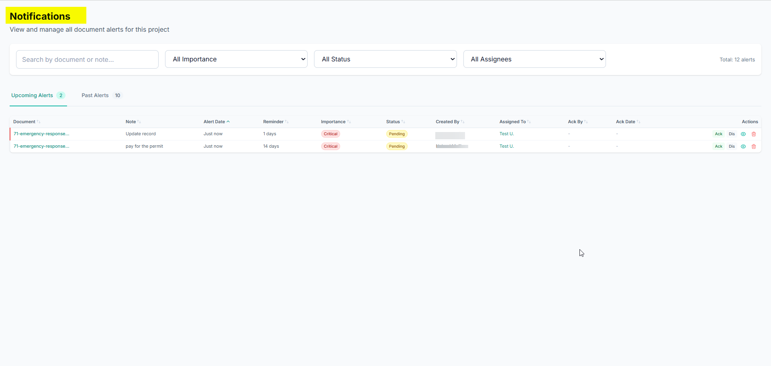Click the '1 days' reminder value
Image resolution: width=771 pixels, height=366 pixels.
[x=269, y=134]
